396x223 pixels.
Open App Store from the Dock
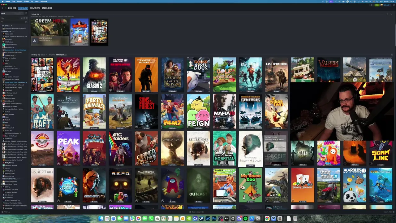pyautogui.click(x=252, y=219)
